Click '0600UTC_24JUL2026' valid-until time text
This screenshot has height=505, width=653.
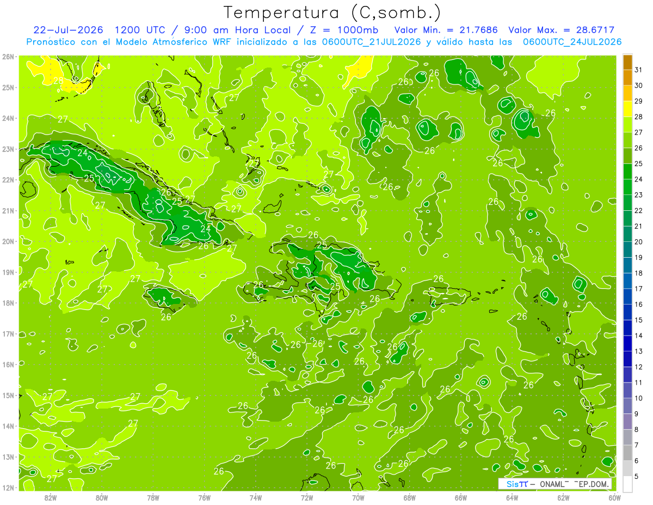[572, 42]
